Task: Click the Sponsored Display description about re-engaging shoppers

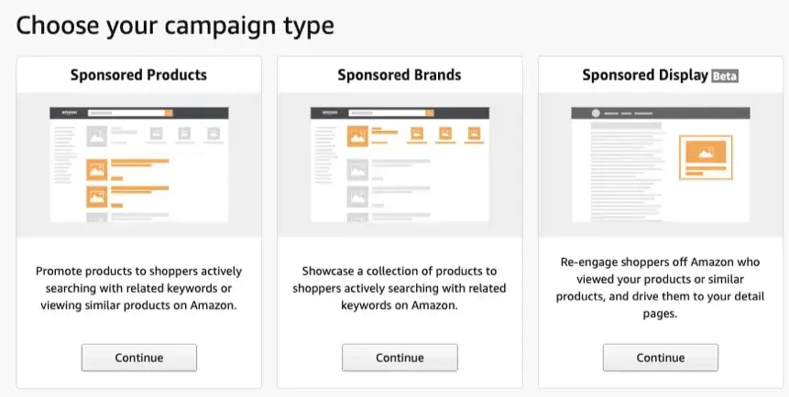Action: (x=660, y=288)
